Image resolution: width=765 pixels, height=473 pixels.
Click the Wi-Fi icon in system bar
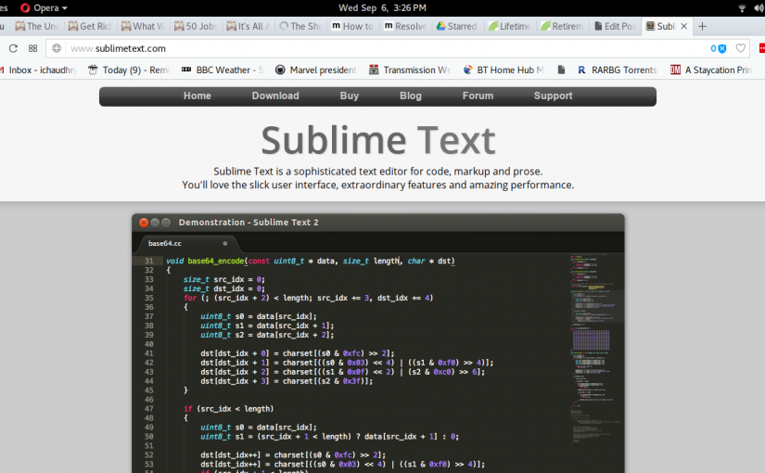pos(742,7)
